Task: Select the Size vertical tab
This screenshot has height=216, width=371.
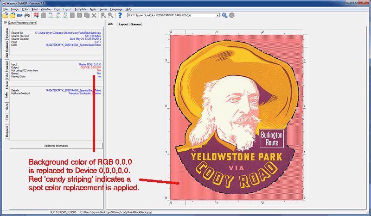Action: 7,106
